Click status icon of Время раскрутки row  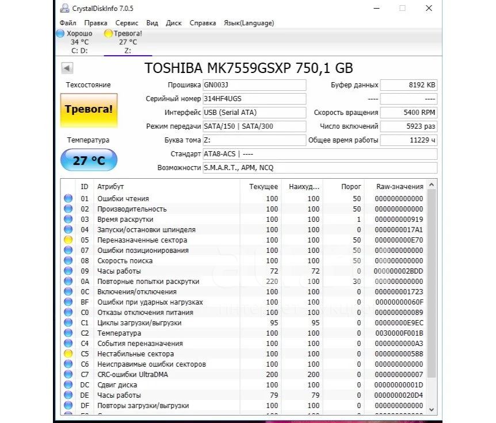(x=68, y=219)
